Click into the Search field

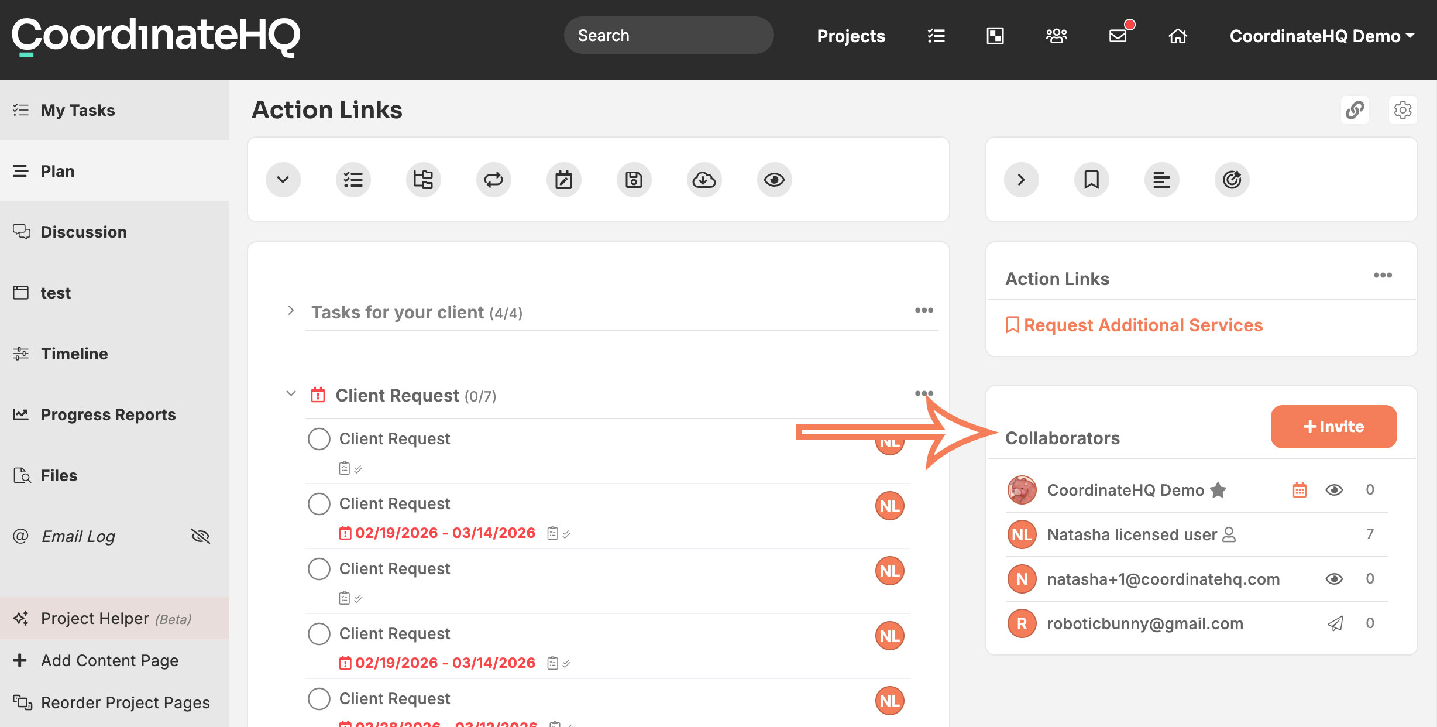point(669,35)
